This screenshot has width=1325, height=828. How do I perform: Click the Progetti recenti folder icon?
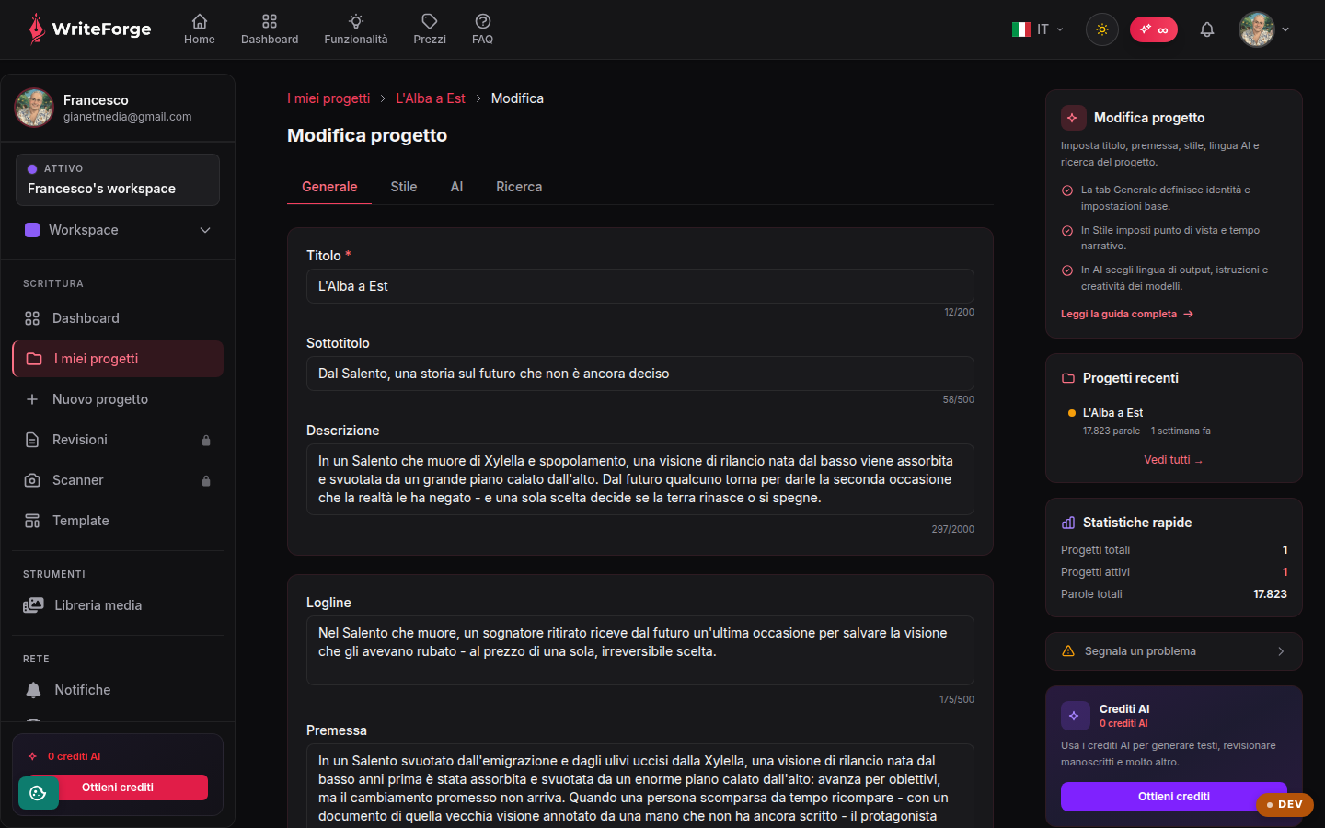1068,378
